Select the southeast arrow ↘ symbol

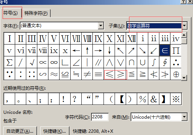point(143,50)
